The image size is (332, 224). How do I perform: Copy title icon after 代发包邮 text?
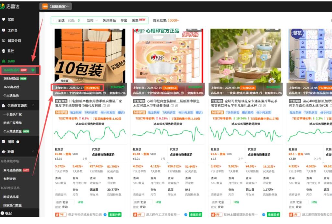104,106
